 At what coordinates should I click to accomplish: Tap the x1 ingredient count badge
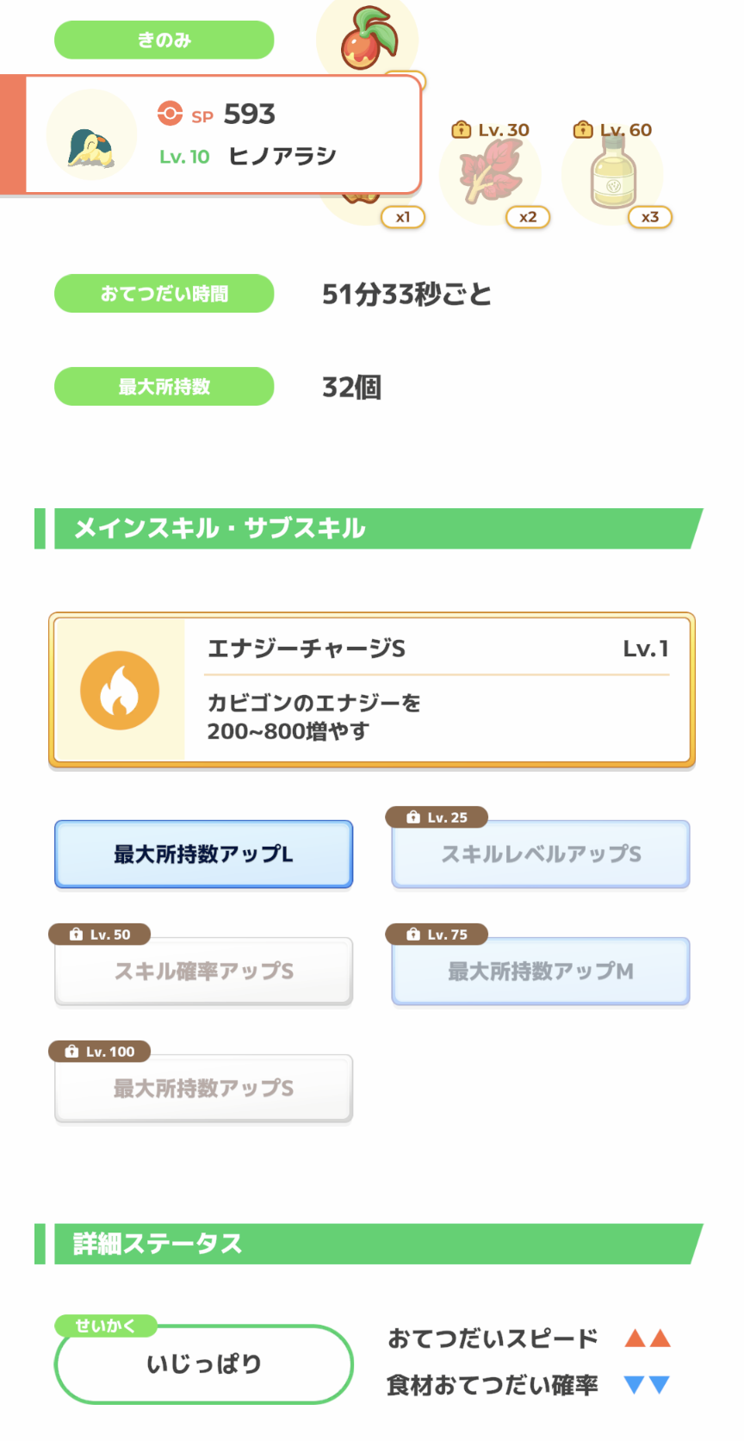(403, 217)
